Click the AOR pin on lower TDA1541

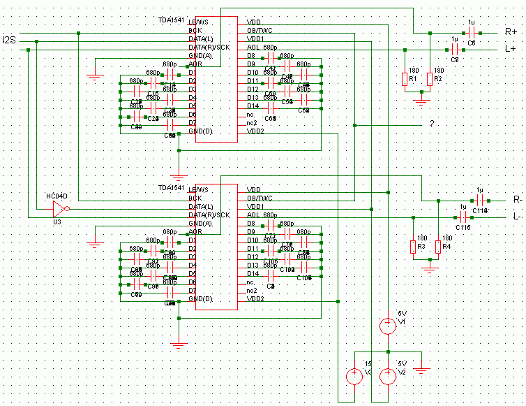click(195, 232)
